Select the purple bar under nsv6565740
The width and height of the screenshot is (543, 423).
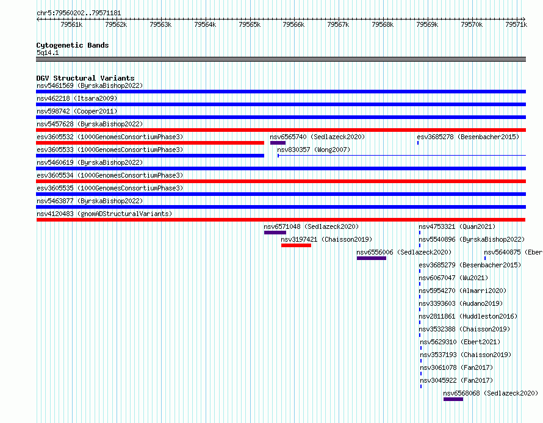(278, 143)
